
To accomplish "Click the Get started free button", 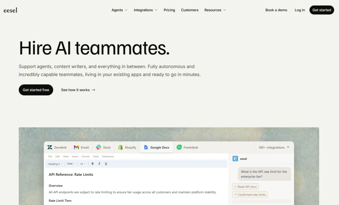I will [36, 90].
